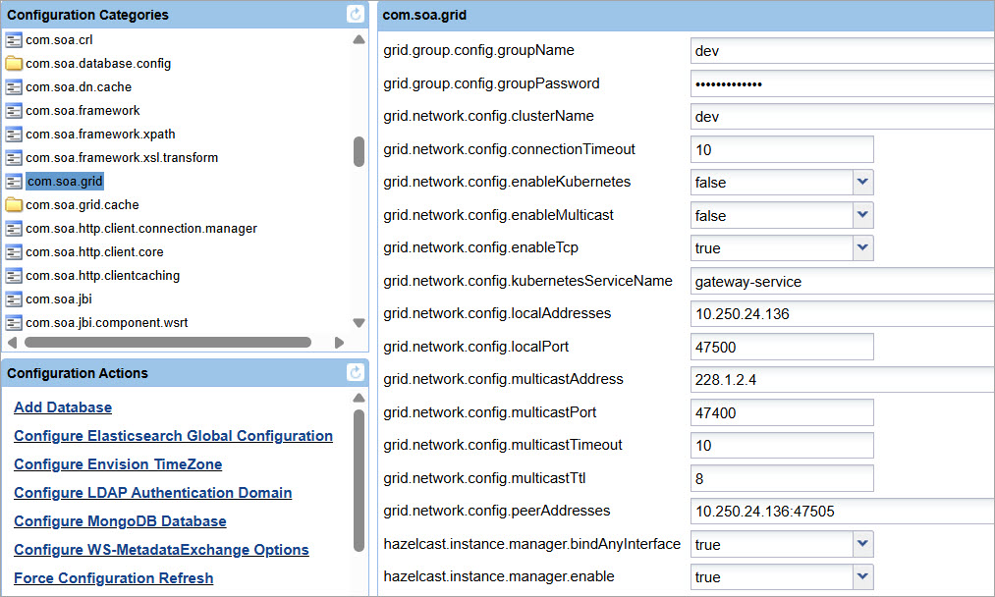The width and height of the screenshot is (995, 597).
Task: Expand the hazelcast.instance.manager.enable dropdown
Action: click(x=862, y=577)
